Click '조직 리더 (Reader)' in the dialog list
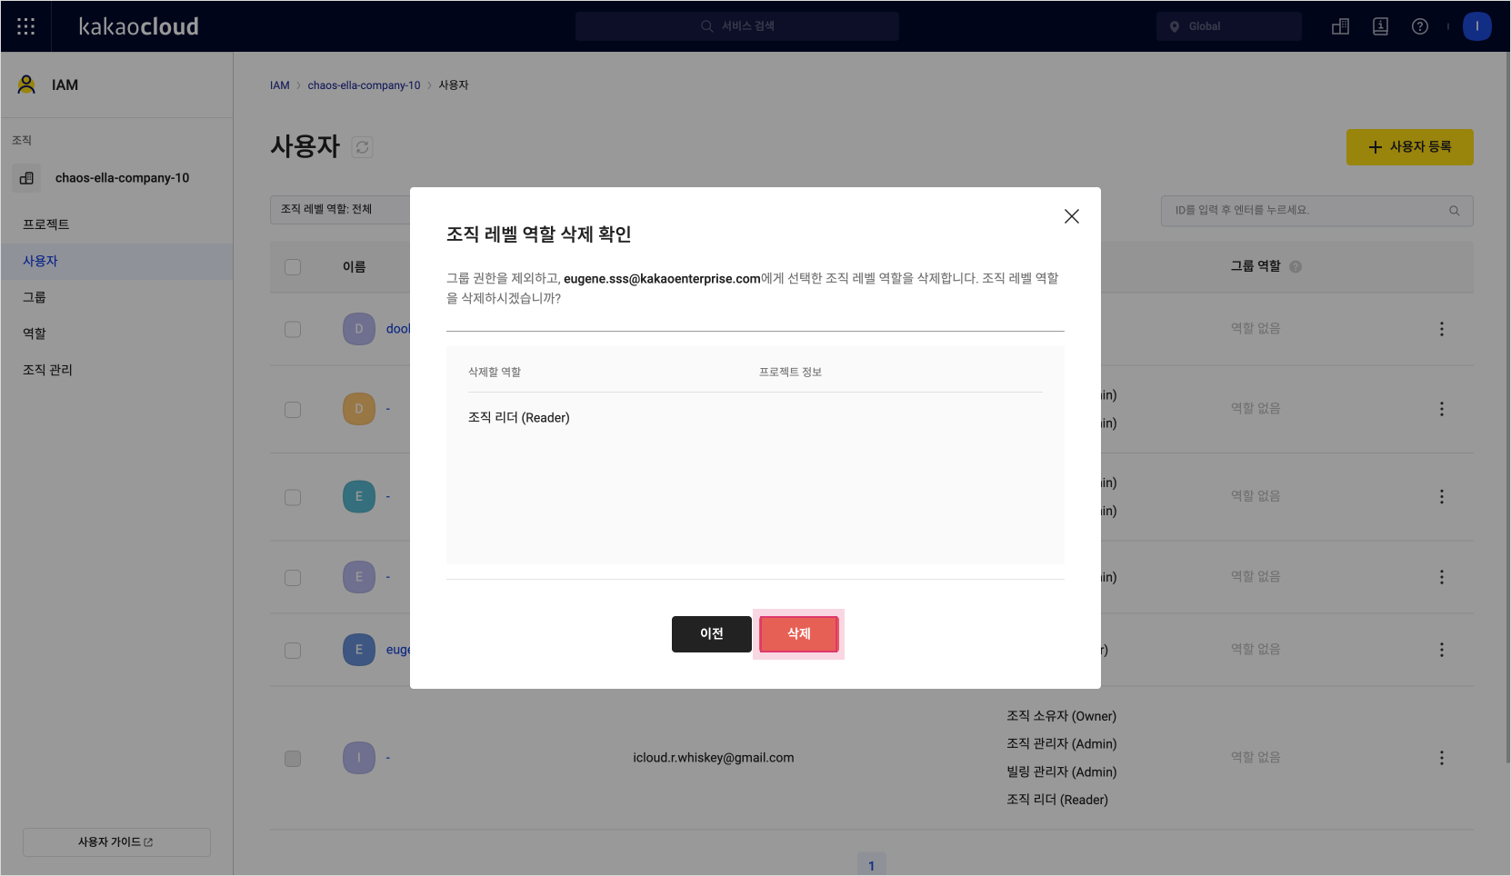 click(519, 418)
